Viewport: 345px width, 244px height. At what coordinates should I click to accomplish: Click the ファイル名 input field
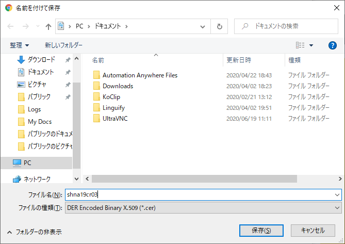[203, 194]
